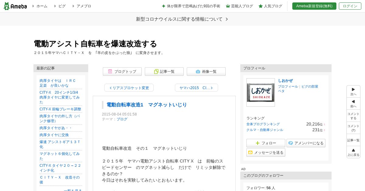
Task: Open ブログトップ tab
Action: pos(122,72)
